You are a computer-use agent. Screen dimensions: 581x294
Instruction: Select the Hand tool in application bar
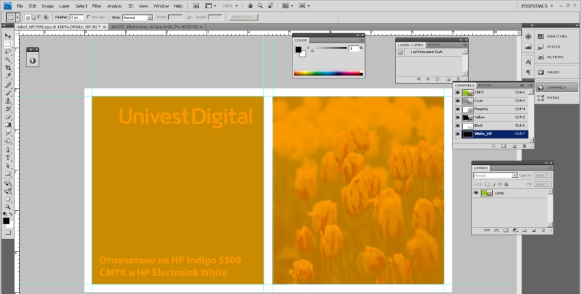(250, 5)
